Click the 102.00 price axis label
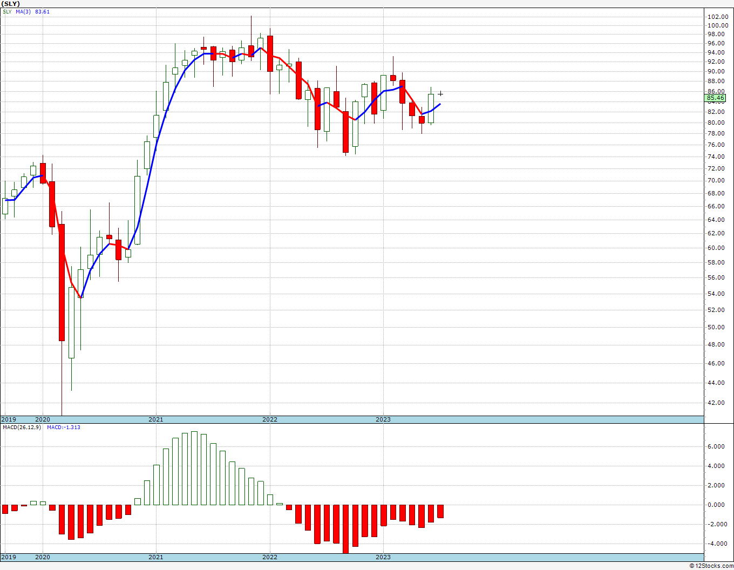734x570 pixels. click(x=718, y=17)
